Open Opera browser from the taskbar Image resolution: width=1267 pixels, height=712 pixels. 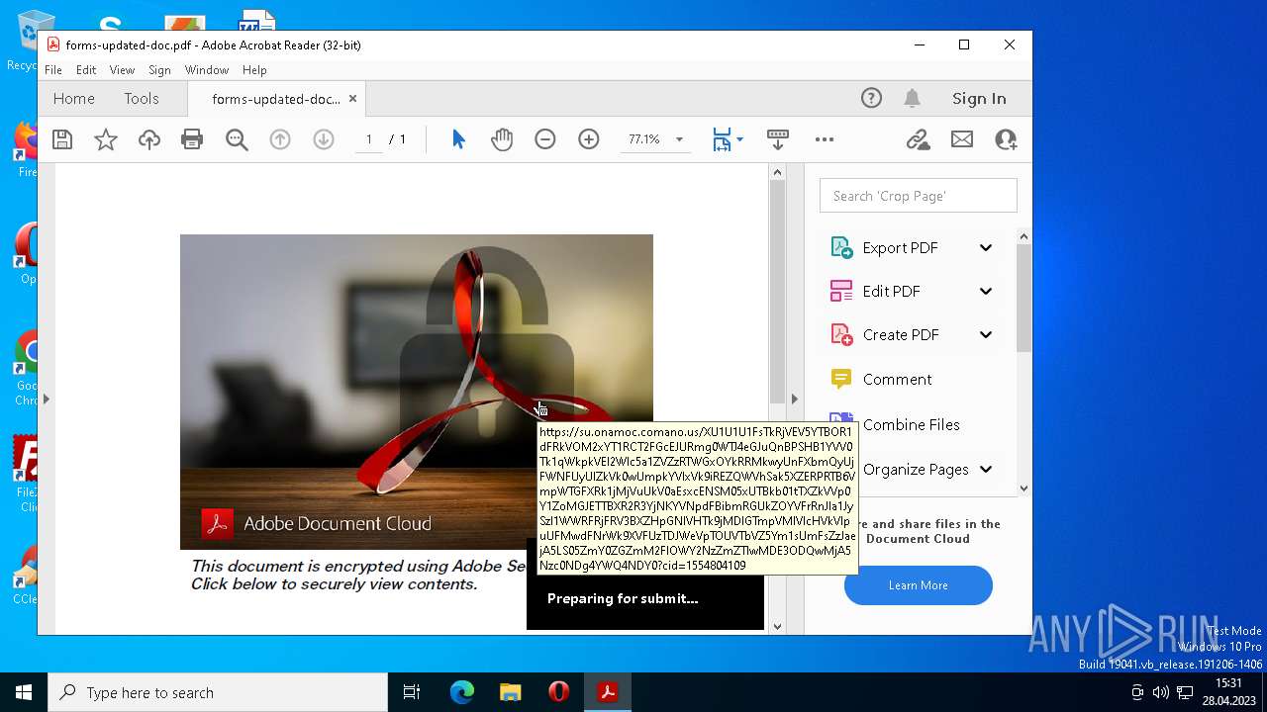pyautogui.click(x=559, y=692)
